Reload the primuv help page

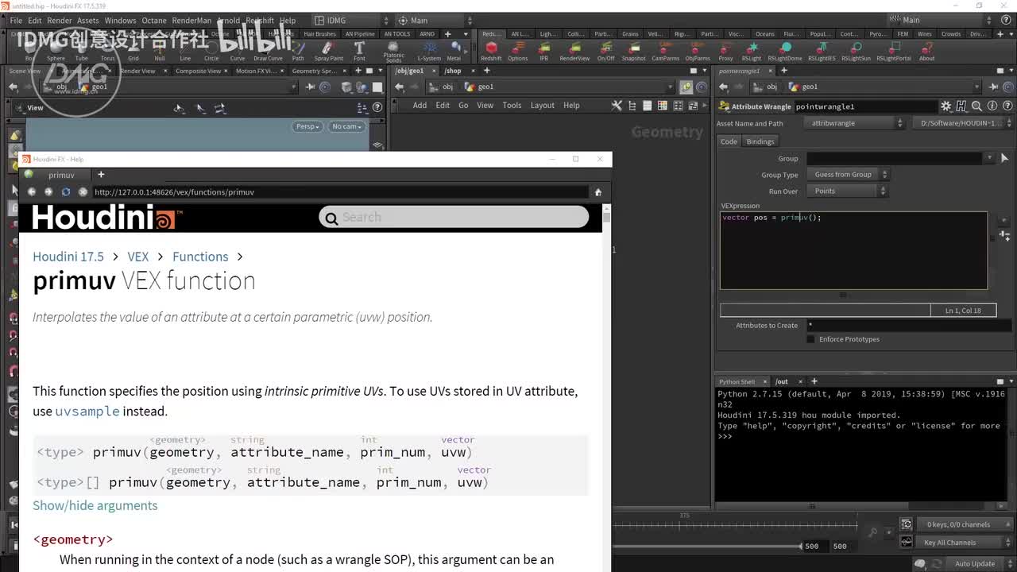[66, 192]
